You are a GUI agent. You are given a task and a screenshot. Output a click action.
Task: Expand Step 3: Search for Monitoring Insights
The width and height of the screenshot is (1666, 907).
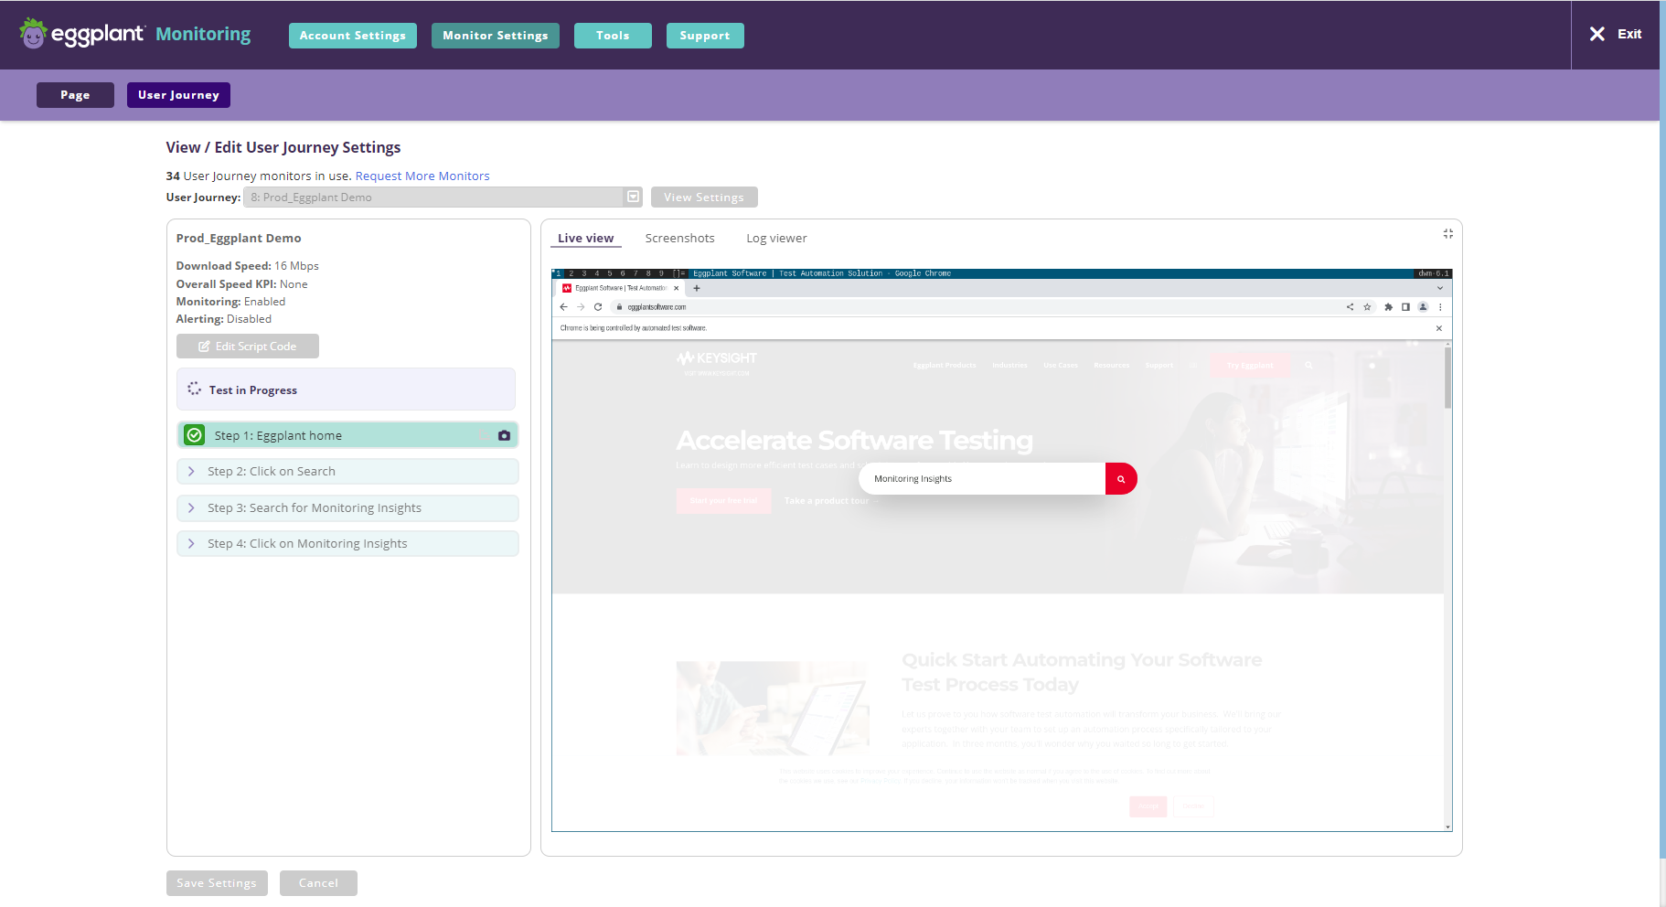tap(347, 507)
